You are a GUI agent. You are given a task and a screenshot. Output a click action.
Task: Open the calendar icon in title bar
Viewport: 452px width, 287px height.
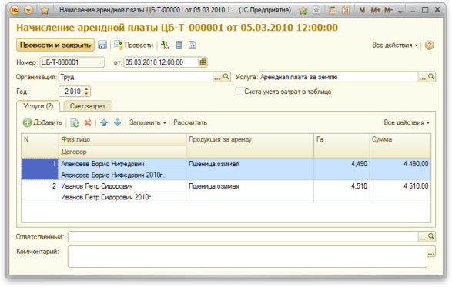point(346,10)
